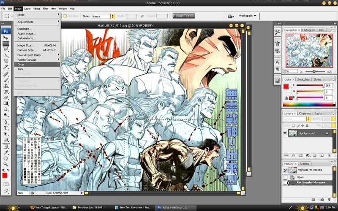Select the Zoom tool
This screenshot has height=211, width=338.
point(6,164)
